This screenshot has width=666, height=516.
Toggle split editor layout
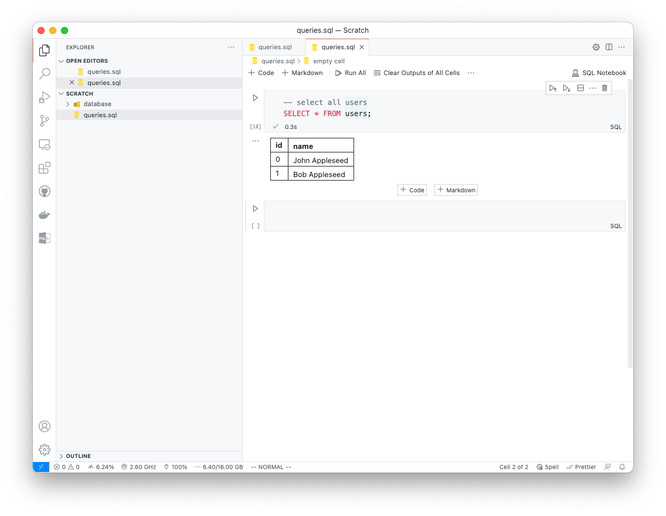(x=609, y=47)
